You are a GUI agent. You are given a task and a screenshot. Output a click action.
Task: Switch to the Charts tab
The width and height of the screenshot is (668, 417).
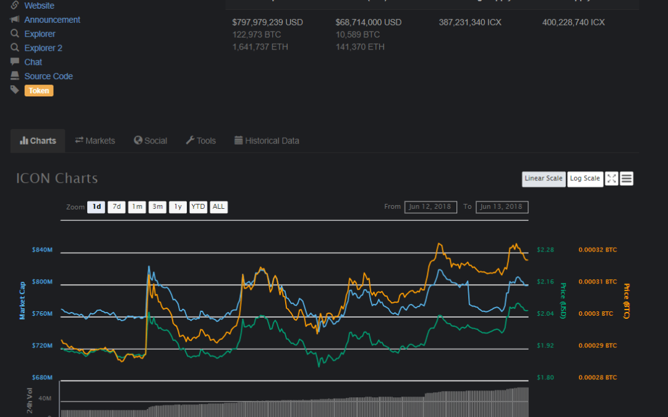coord(38,140)
